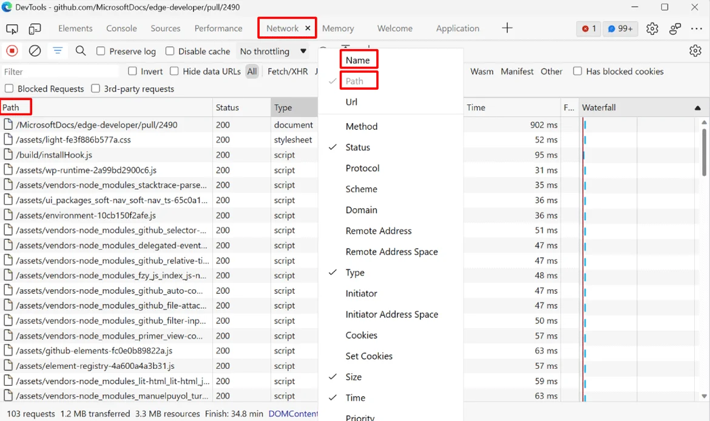Image resolution: width=710 pixels, height=421 pixels.
Task: Click file icon for /assets/element-registry-4a600a4a3b31.js
Action: click(8, 366)
